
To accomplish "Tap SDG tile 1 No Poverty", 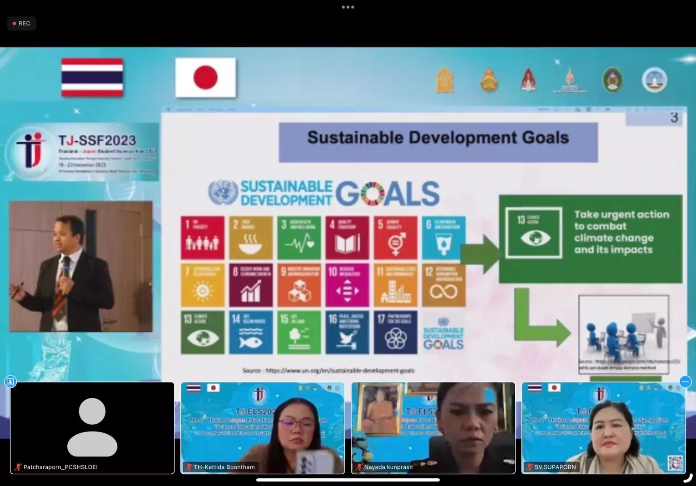I will click(203, 238).
